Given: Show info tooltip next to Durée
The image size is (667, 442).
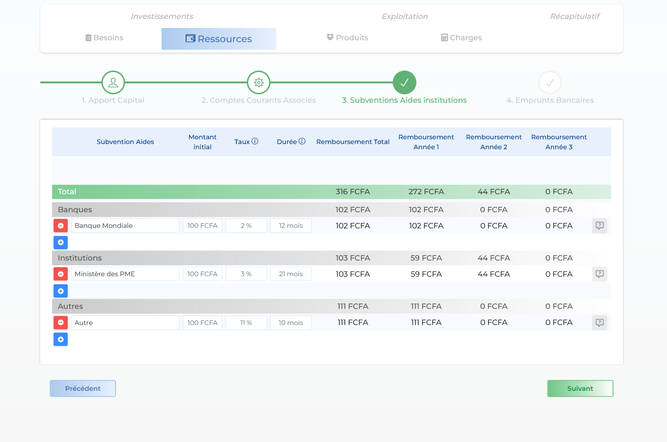Looking at the screenshot, I should [302, 142].
